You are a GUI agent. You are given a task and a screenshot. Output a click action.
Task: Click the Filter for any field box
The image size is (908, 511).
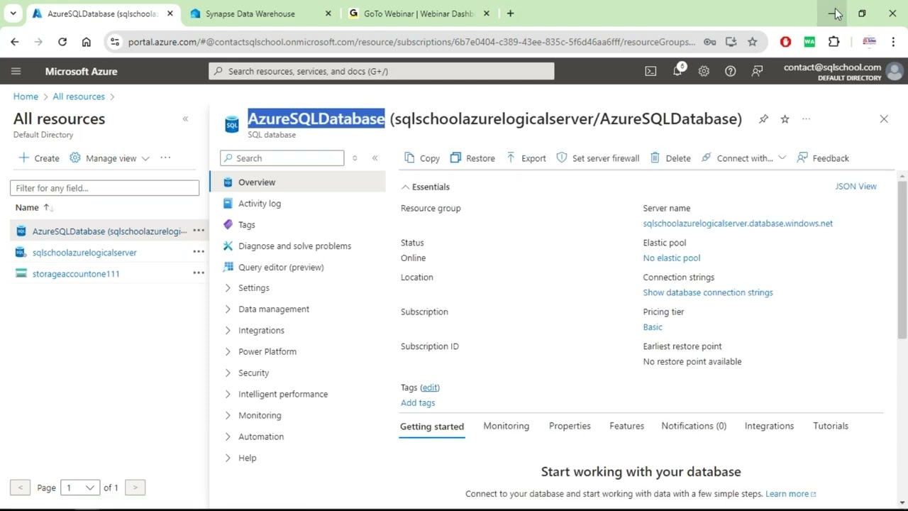(x=104, y=188)
